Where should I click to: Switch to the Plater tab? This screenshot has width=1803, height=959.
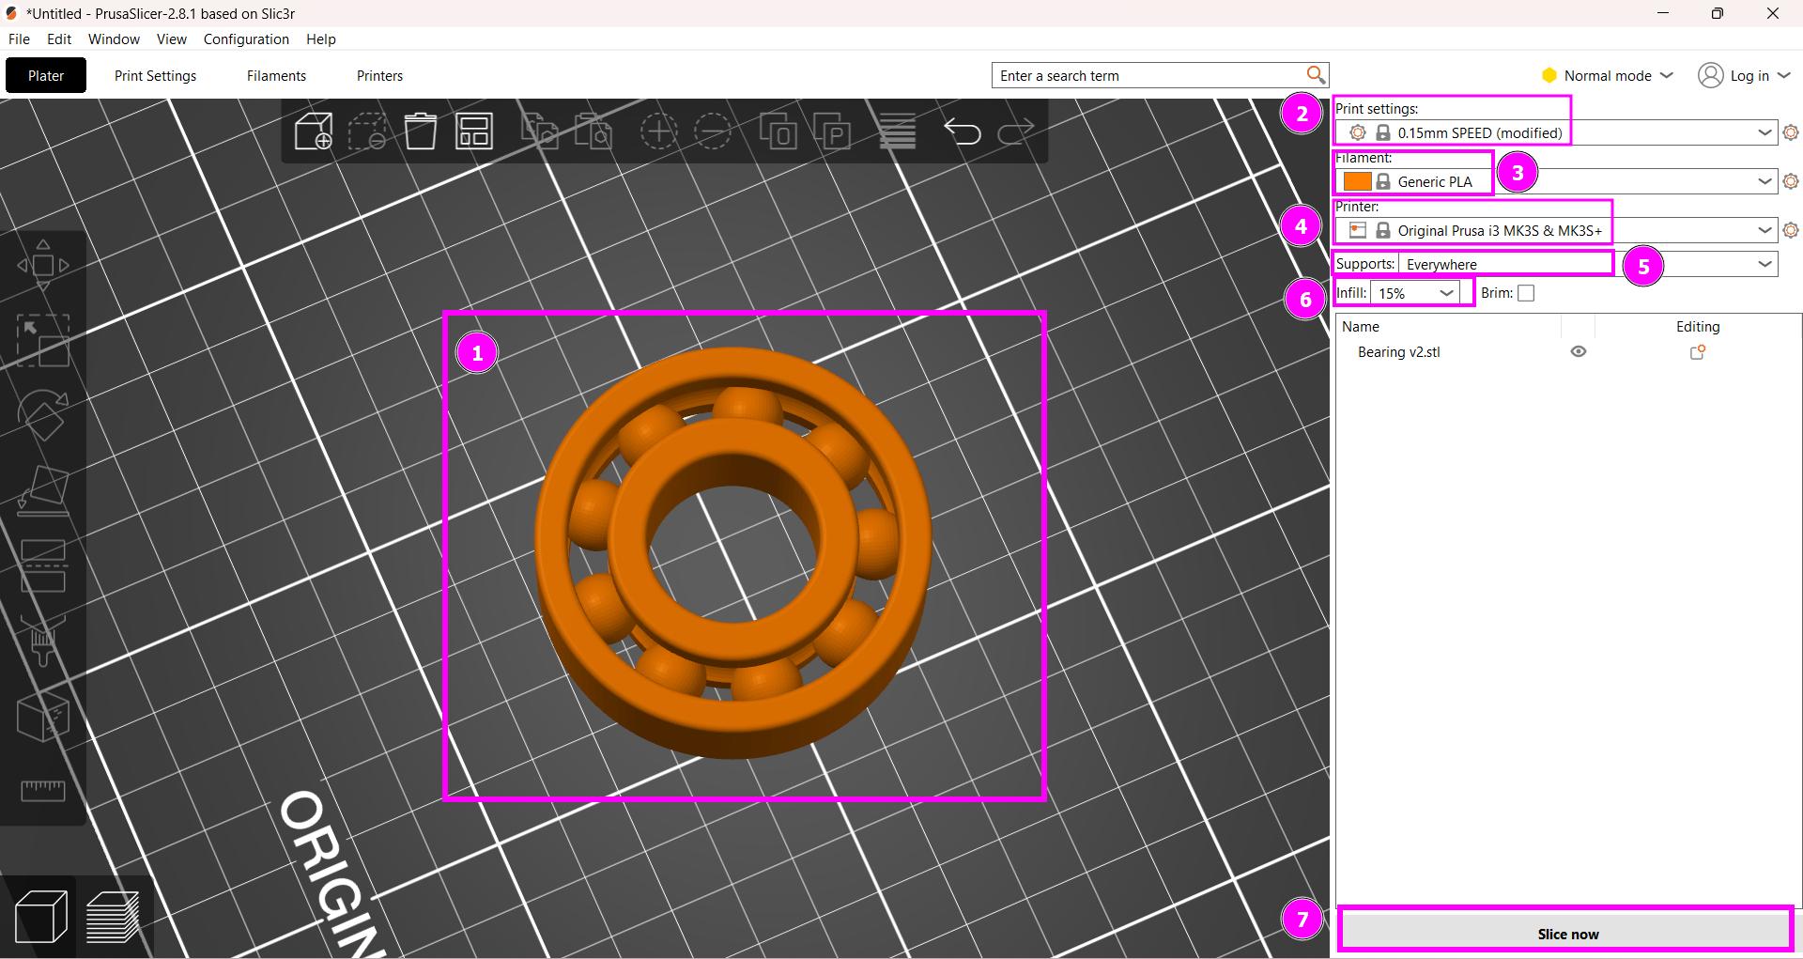tap(46, 75)
